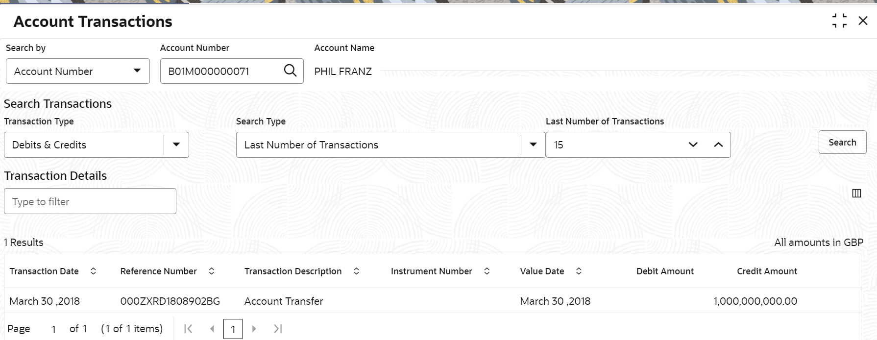Go to the next page arrow
The height and width of the screenshot is (340, 877).
(254, 329)
